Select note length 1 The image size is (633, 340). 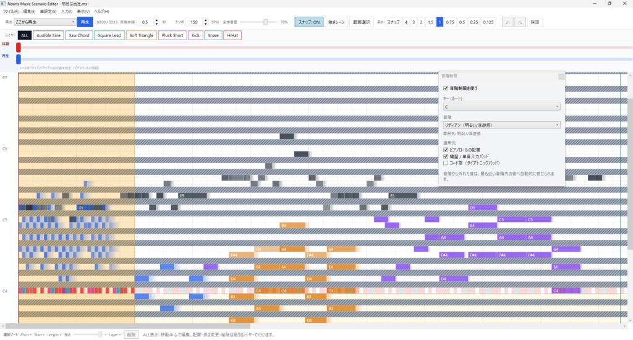click(440, 22)
